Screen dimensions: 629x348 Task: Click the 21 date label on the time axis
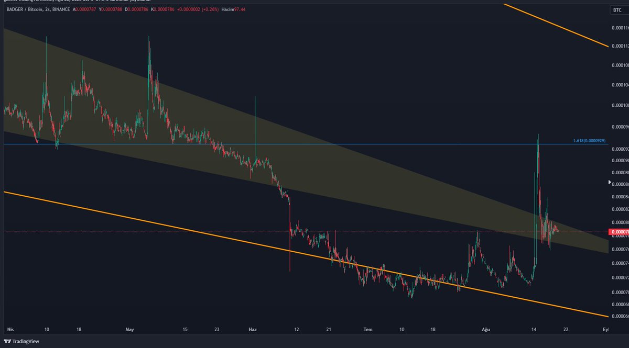click(x=329, y=329)
